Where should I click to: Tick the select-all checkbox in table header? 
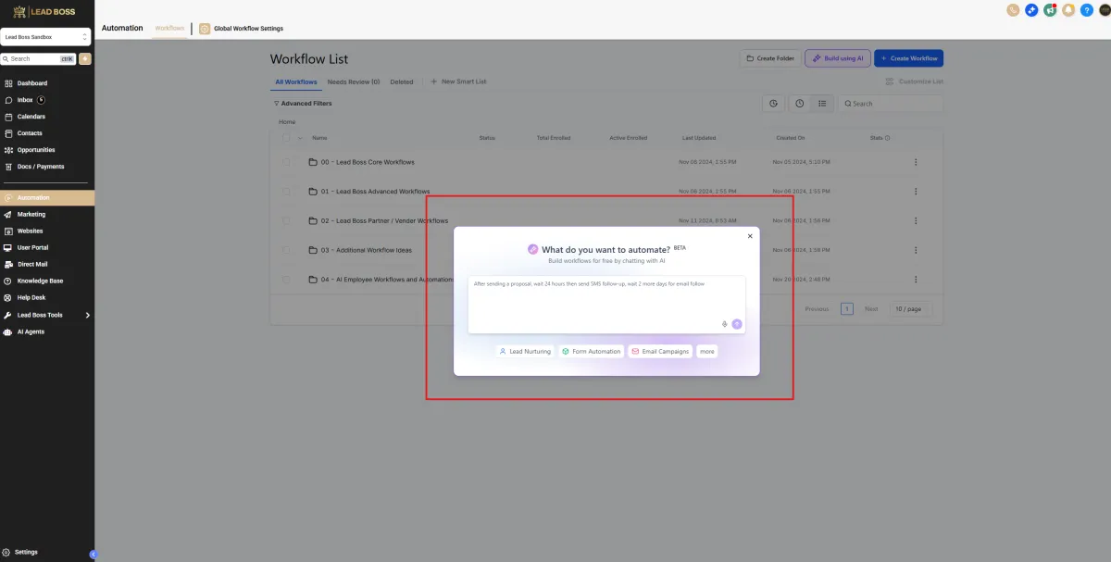click(286, 138)
